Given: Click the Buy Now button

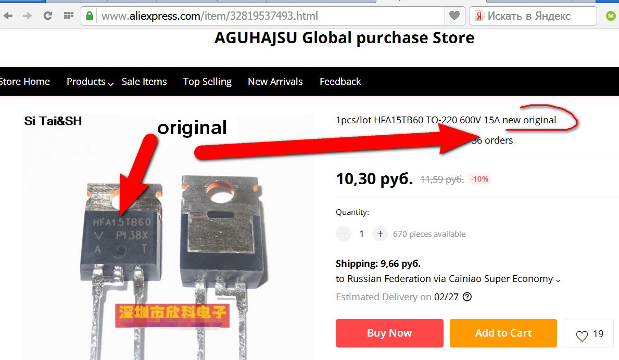Looking at the screenshot, I should point(389,333).
